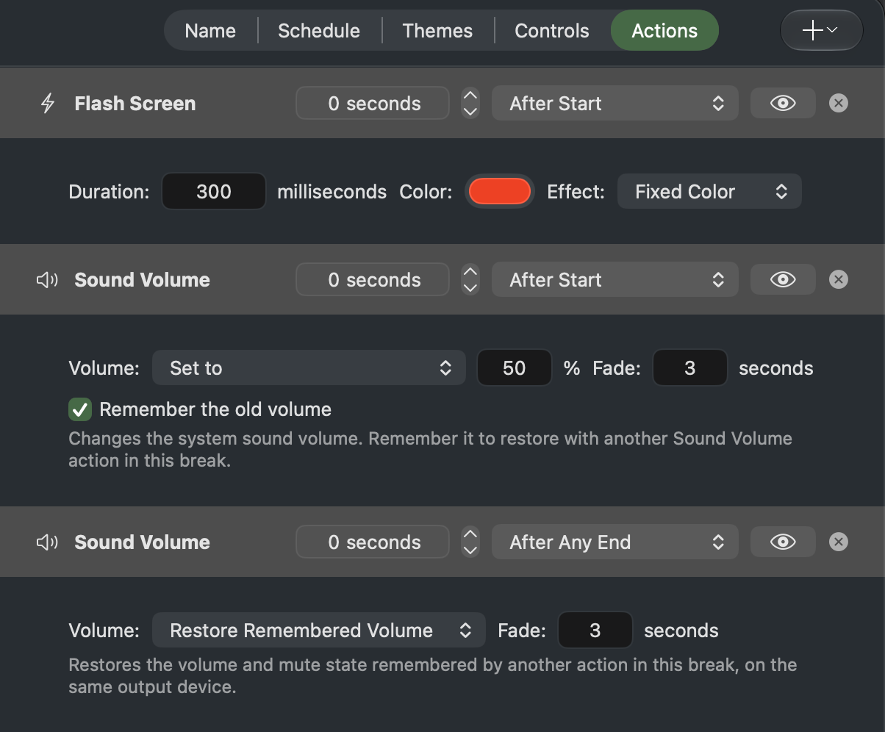
Task: Select the Controls tab
Action: [552, 31]
